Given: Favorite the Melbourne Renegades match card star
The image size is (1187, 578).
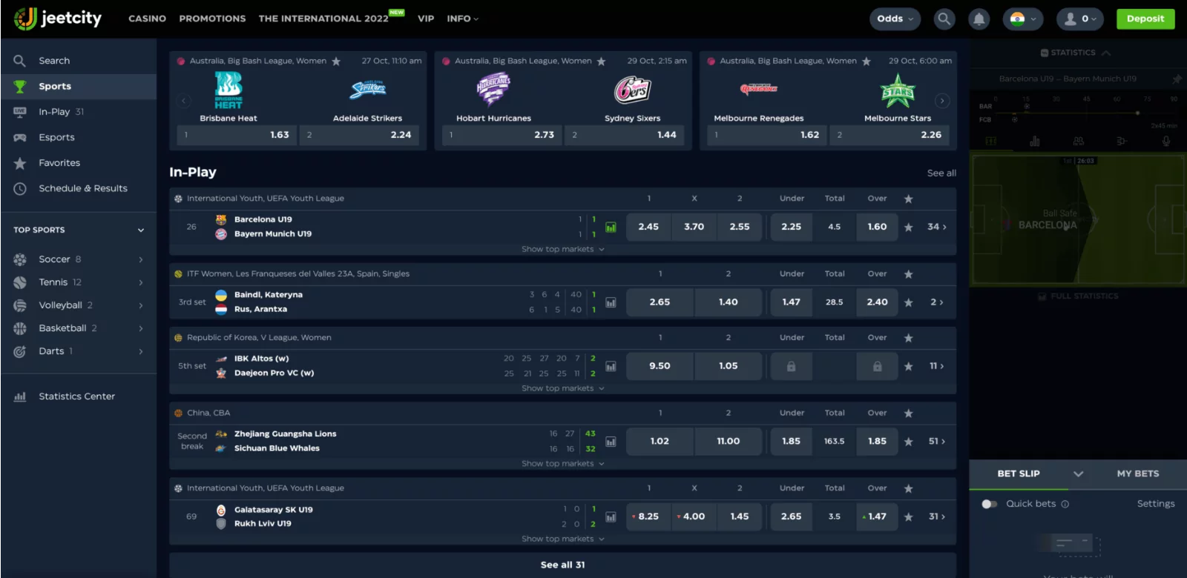Looking at the screenshot, I should [866, 62].
